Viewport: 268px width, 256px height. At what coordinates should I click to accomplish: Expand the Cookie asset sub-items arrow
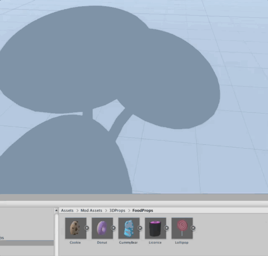[87, 228]
